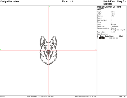Click the 'Zoom: 1:1' header label

(x=67, y=1)
